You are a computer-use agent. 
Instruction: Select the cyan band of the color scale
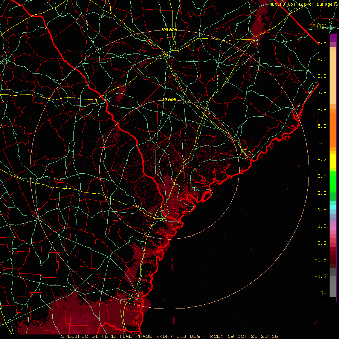(333, 207)
